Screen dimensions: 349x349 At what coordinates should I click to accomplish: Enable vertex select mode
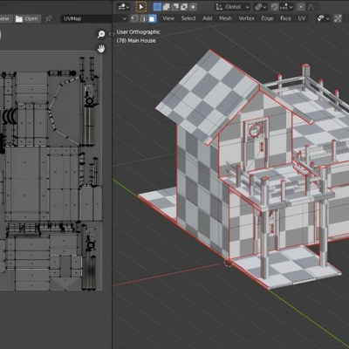pos(134,18)
